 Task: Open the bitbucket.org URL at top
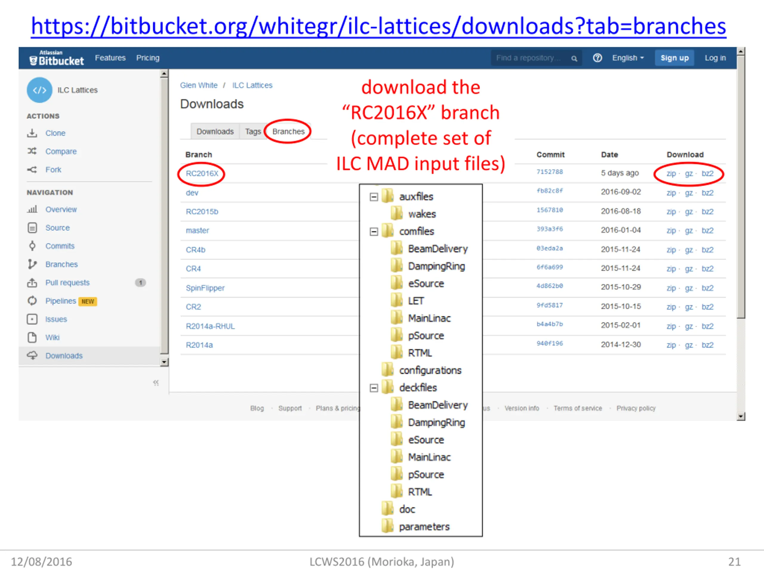378,26
